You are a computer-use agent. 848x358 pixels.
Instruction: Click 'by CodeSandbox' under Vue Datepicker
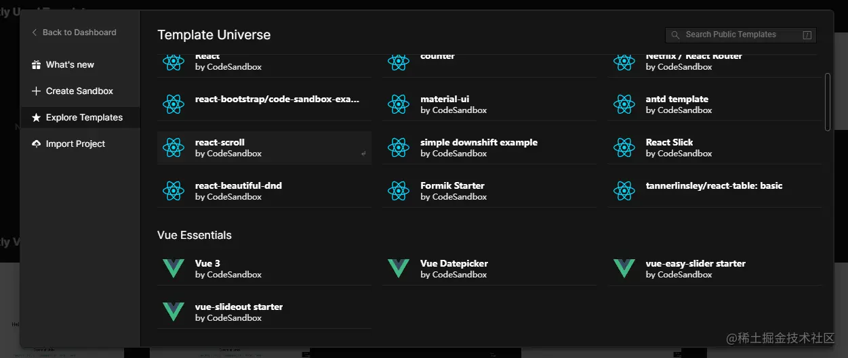[453, 275]
